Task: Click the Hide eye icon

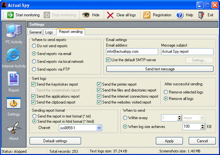Action: [86, 15]
